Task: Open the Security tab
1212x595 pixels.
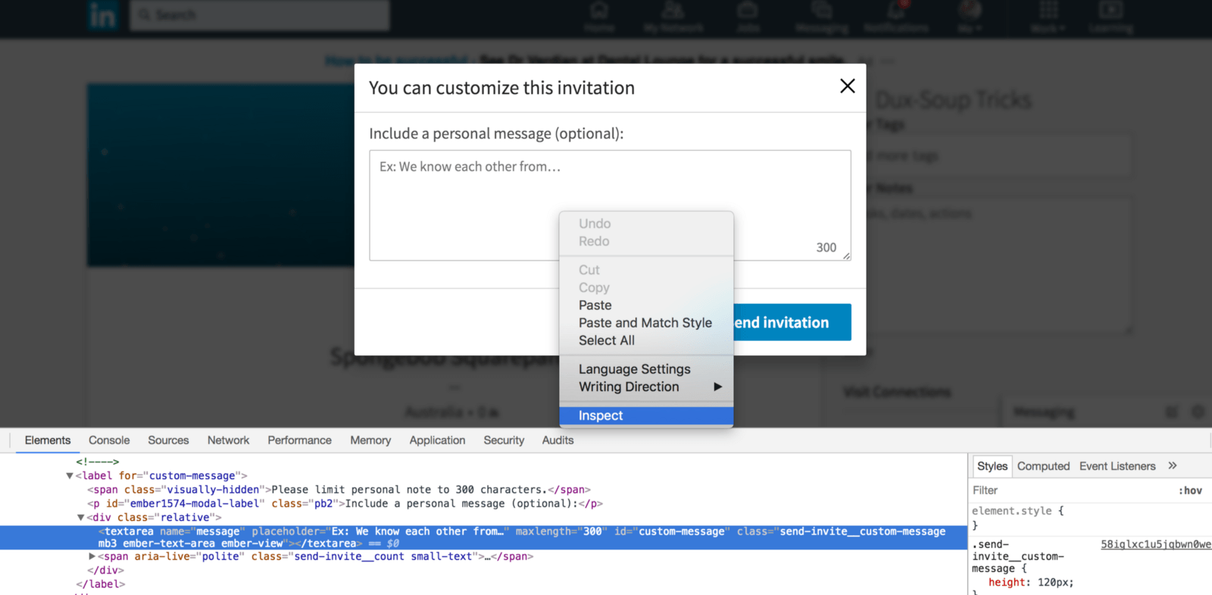Action: click(504, 440)
